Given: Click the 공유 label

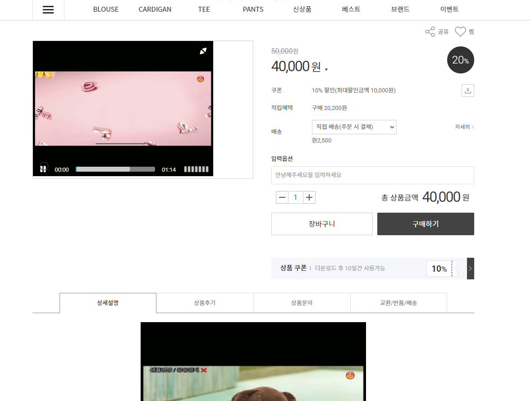Looking at the screenshot, I should pyautogui.click(x=443, y=32).
